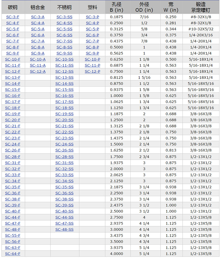Click the SC-4-A aluminum part link
Image resolution: width=221 pixels, height=258 pixels.
click(x=37, y=23)
